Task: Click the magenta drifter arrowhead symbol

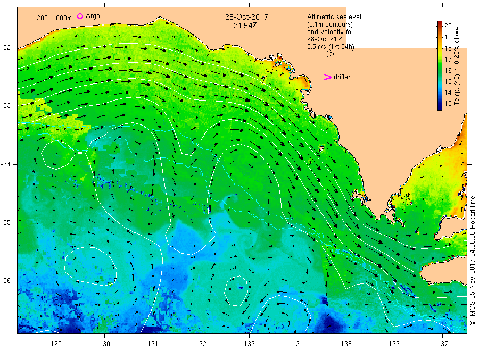Action: click(x=327, y=77)
